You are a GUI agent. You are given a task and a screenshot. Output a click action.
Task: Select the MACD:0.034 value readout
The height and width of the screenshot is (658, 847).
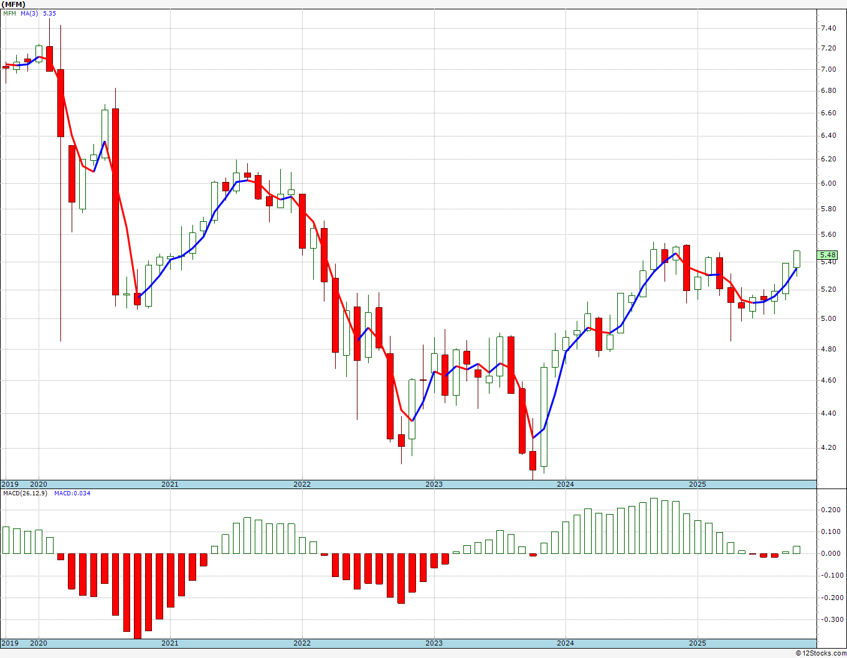click(72, 493)
